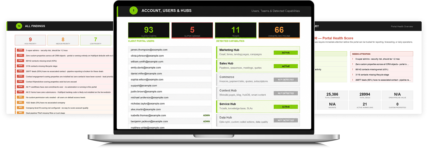
Task: Select user justin.brown@example.com
Action: [170, 91]
